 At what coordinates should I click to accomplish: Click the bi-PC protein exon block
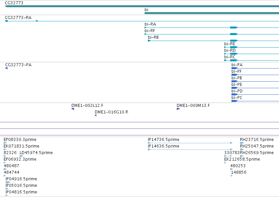point(234,101)
